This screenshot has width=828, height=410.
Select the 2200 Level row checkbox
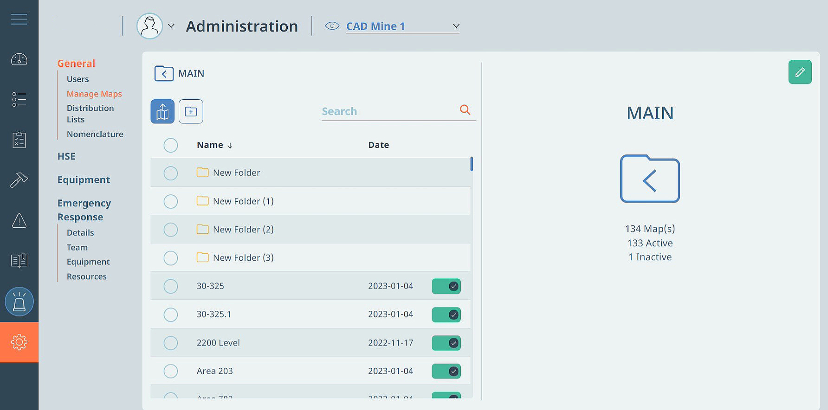pos(171,343)
